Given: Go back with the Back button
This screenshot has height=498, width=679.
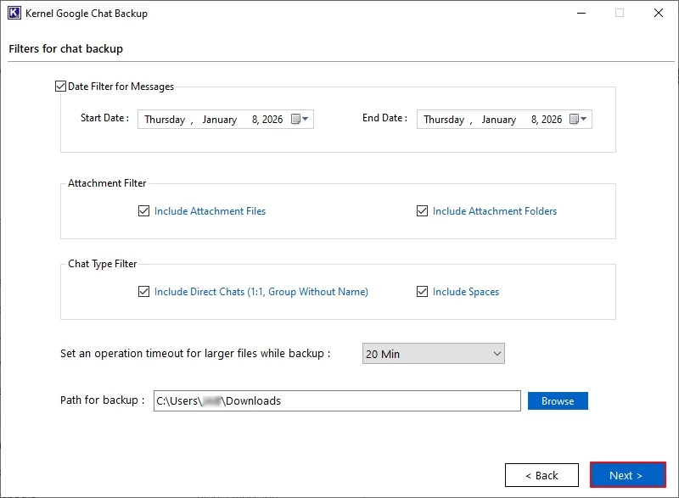Looking at the screenshot, I should (x=542, y=475).
